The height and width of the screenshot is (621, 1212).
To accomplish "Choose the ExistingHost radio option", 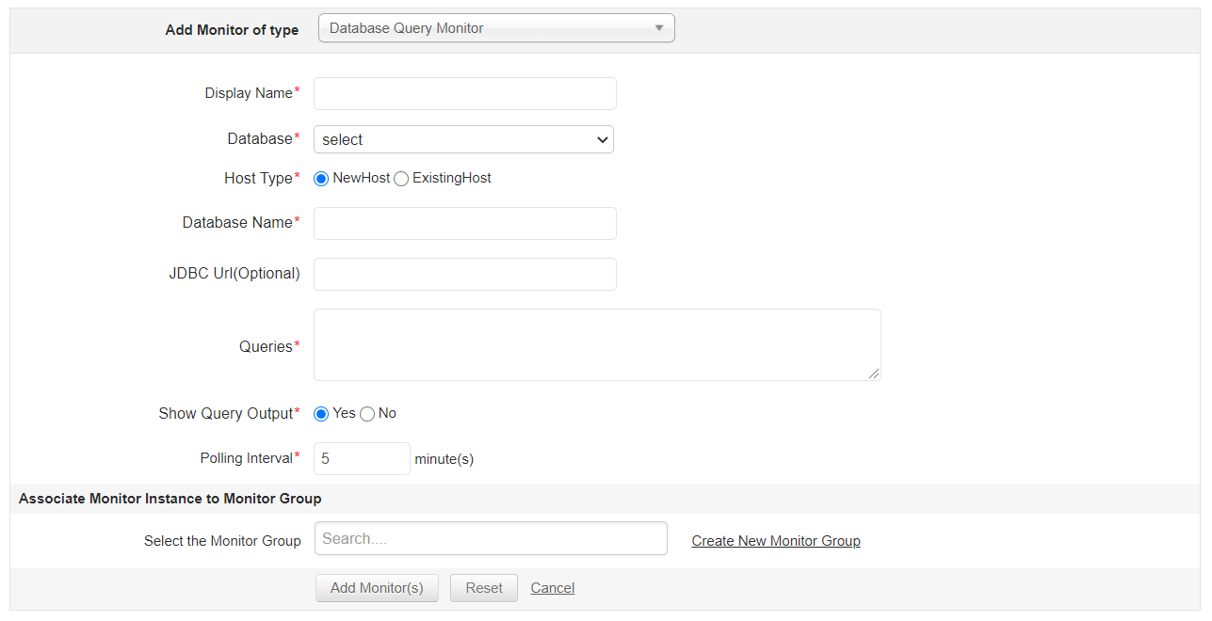I will click(401, 179).
